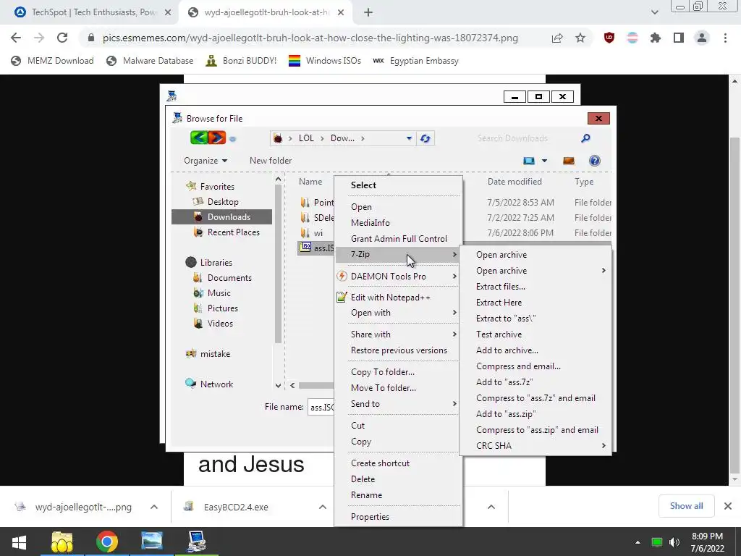The image size is (741, 556).
Task: Open the Documents library
Action: pyautogui.click(x=229, y=278)
